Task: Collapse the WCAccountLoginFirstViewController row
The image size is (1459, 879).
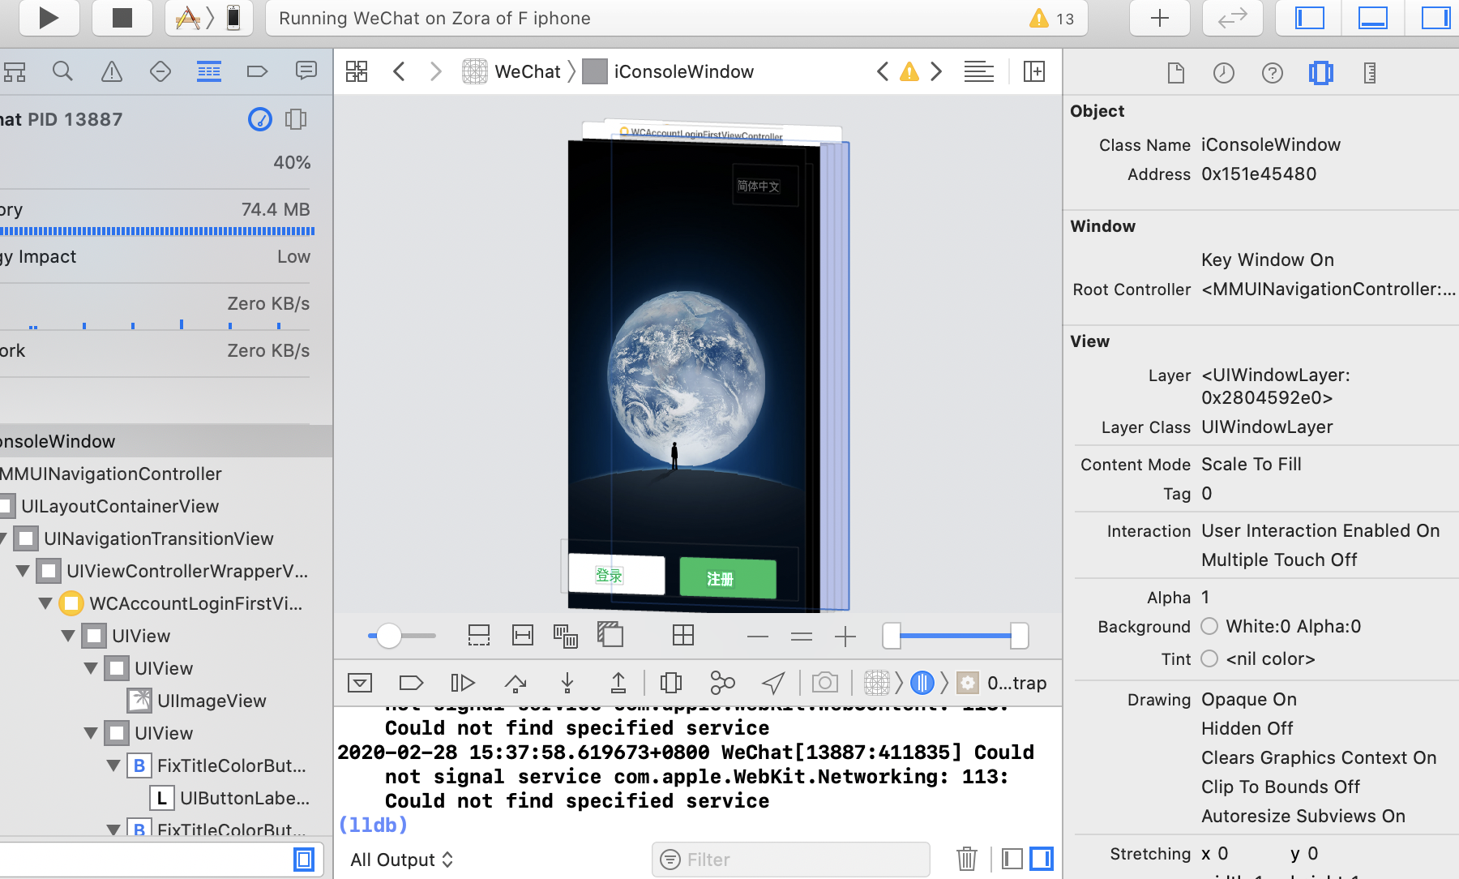Action: coord(46,603)
